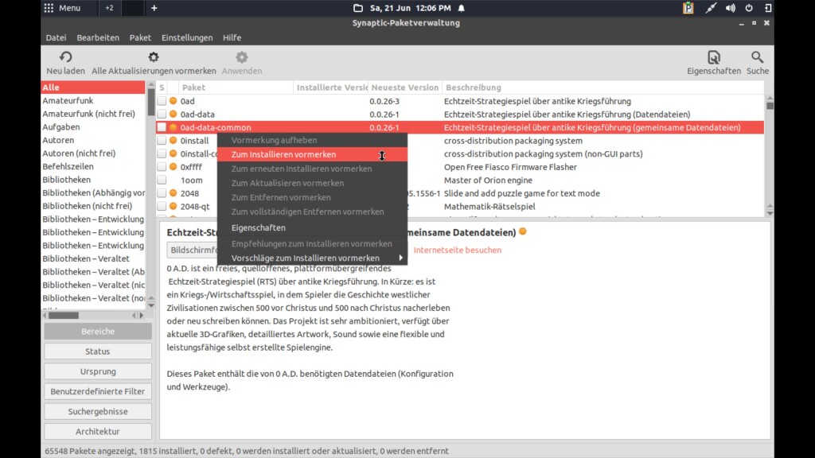Click the orange status icon of 2048
The width and height of the screenshot is (815, 458).
click(x=173, y=192)
